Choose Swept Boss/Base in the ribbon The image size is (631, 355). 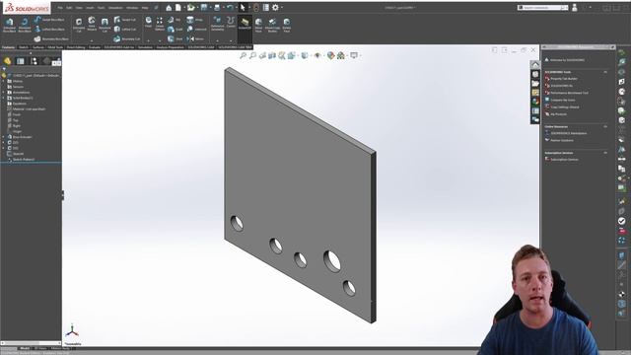coord(49,20)
